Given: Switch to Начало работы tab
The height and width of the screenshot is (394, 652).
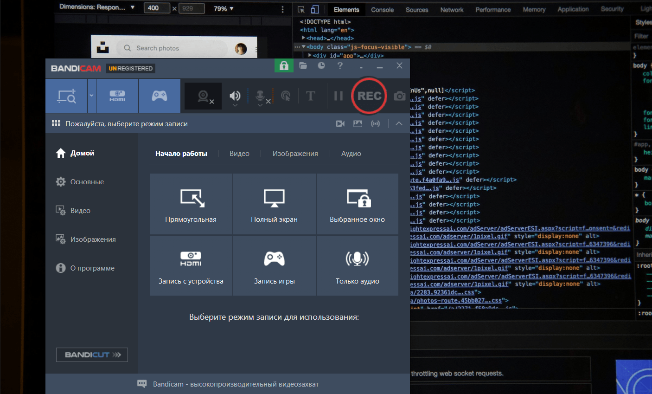Looking at the screenshot, I should 181,154.
